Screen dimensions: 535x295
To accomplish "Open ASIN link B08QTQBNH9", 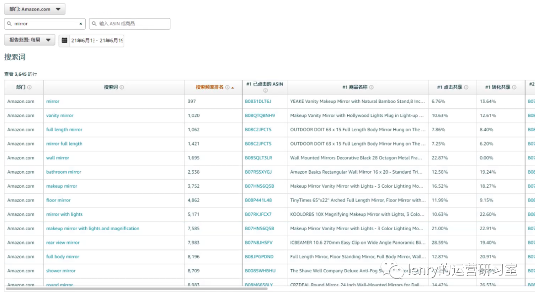I will [260, 116].
